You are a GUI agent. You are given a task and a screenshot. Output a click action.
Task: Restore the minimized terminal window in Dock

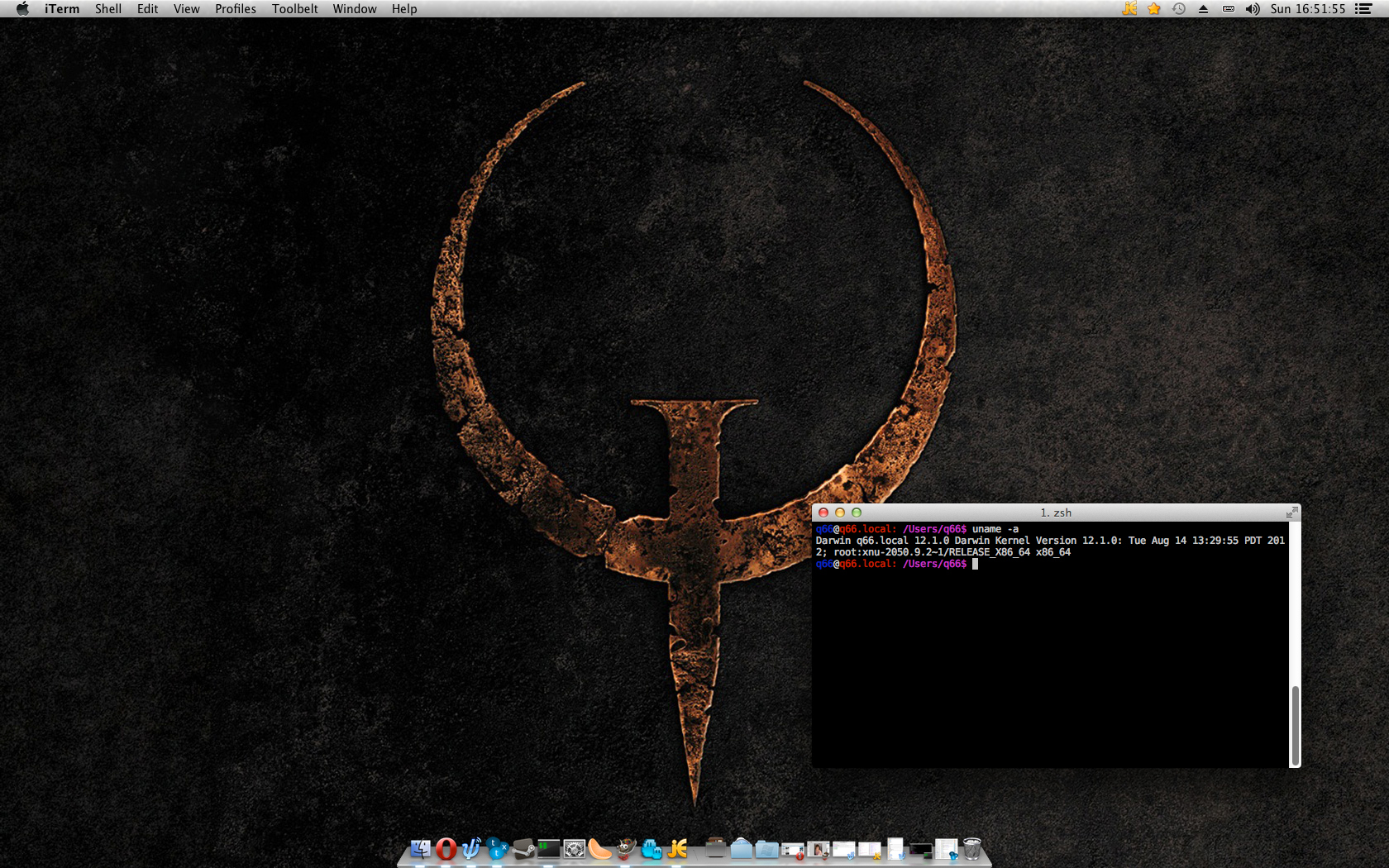pos(920,850)
